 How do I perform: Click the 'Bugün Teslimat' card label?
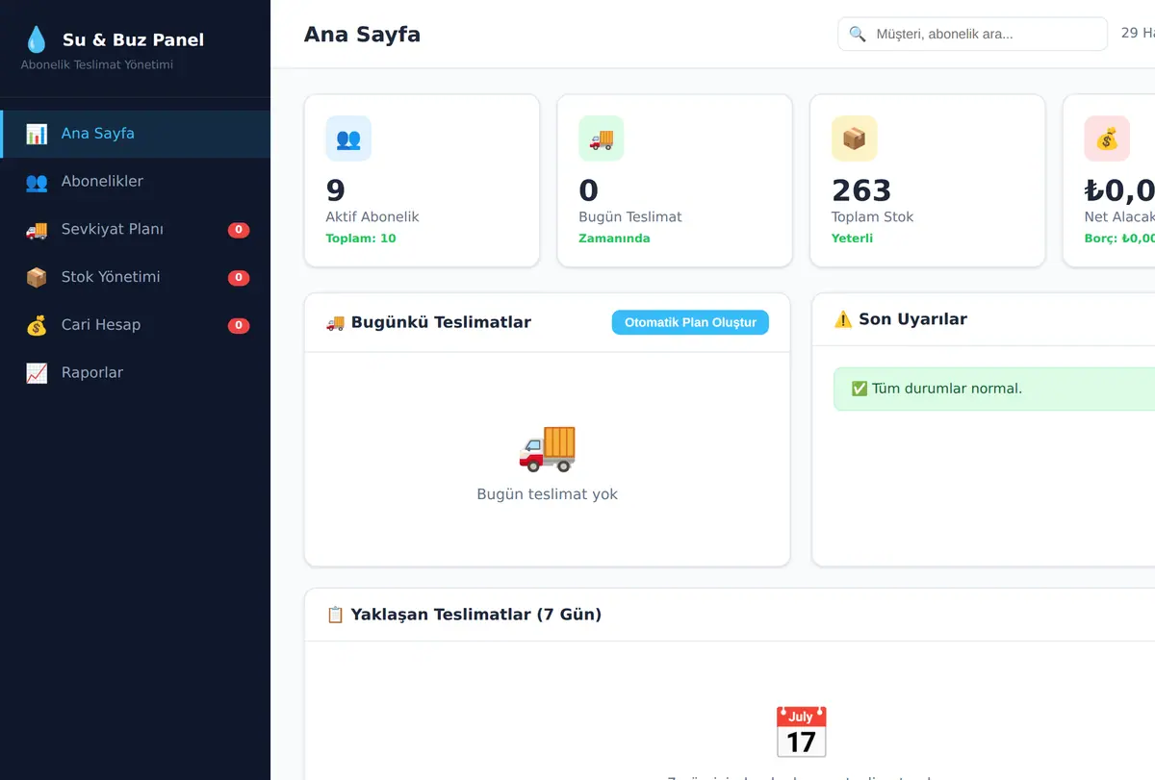(629, 217)
